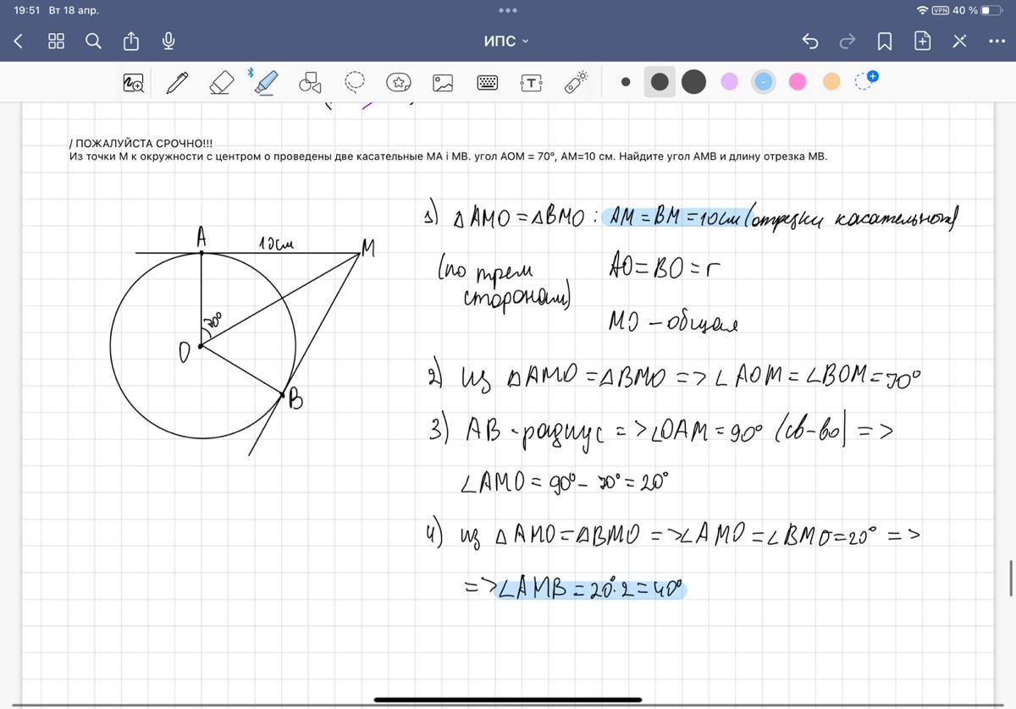The image size is (1016, 709).
Task: Choose the thickest stroke size dot
Action: [694, 82]
